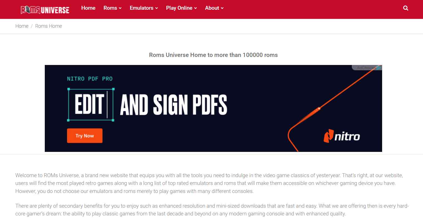Open the Play Online dropdown
Screen dimensions: 423x221
click(x=181, y=8)
